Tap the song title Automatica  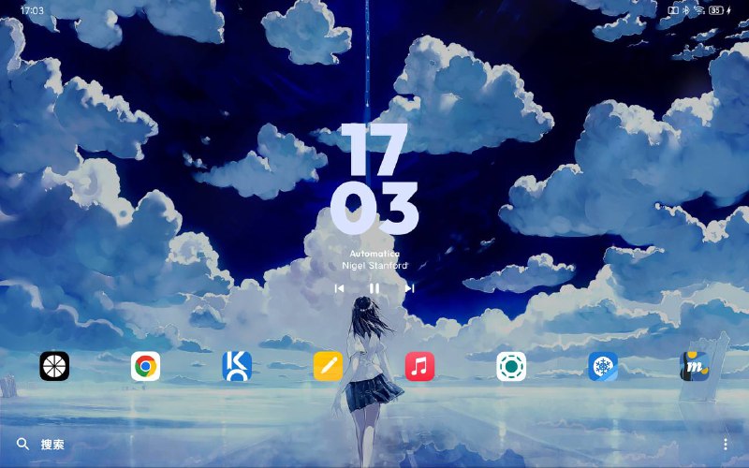(374, 254)
